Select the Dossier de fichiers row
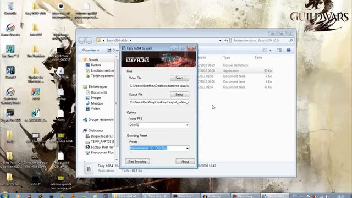 tap(235, 65)
